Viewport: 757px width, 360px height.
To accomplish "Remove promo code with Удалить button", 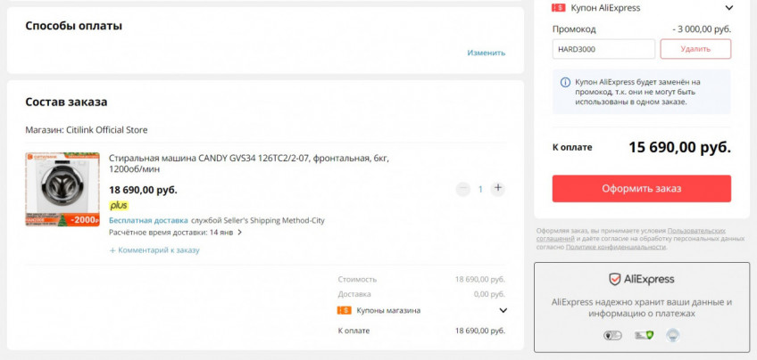I will 695,49.
